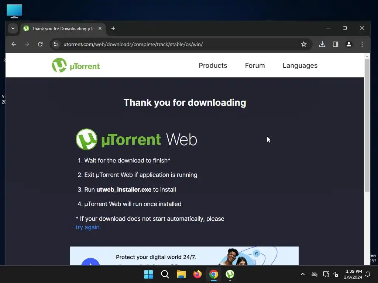Image resolution: width=378 pixels, height=283 pixels.
Task: Click the page vertical scrollbar
Action: (x=367, y=125)
